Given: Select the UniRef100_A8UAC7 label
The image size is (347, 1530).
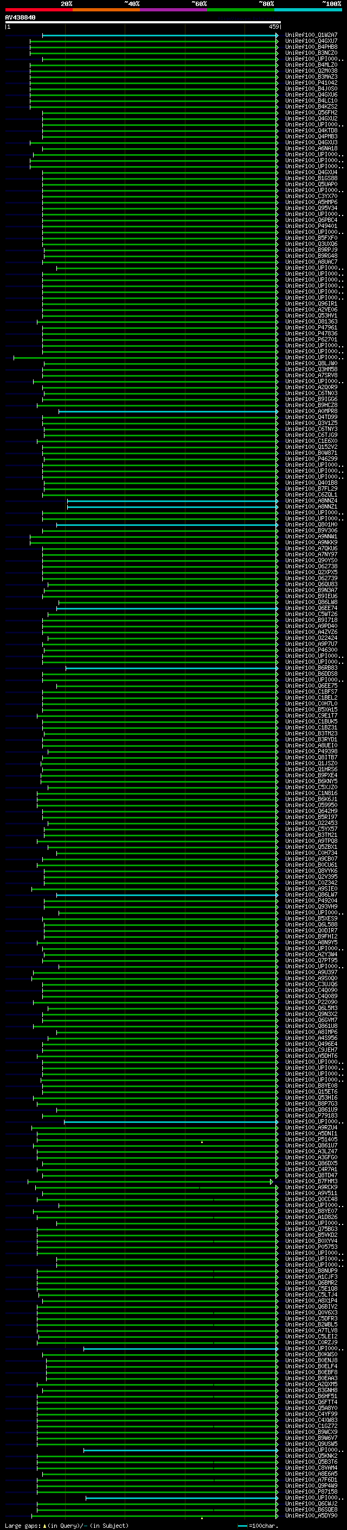Looking at the screenshot, I should pos(311,262).
